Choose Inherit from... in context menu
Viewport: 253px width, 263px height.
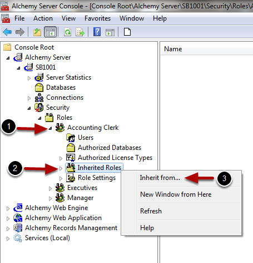[160, 178]
